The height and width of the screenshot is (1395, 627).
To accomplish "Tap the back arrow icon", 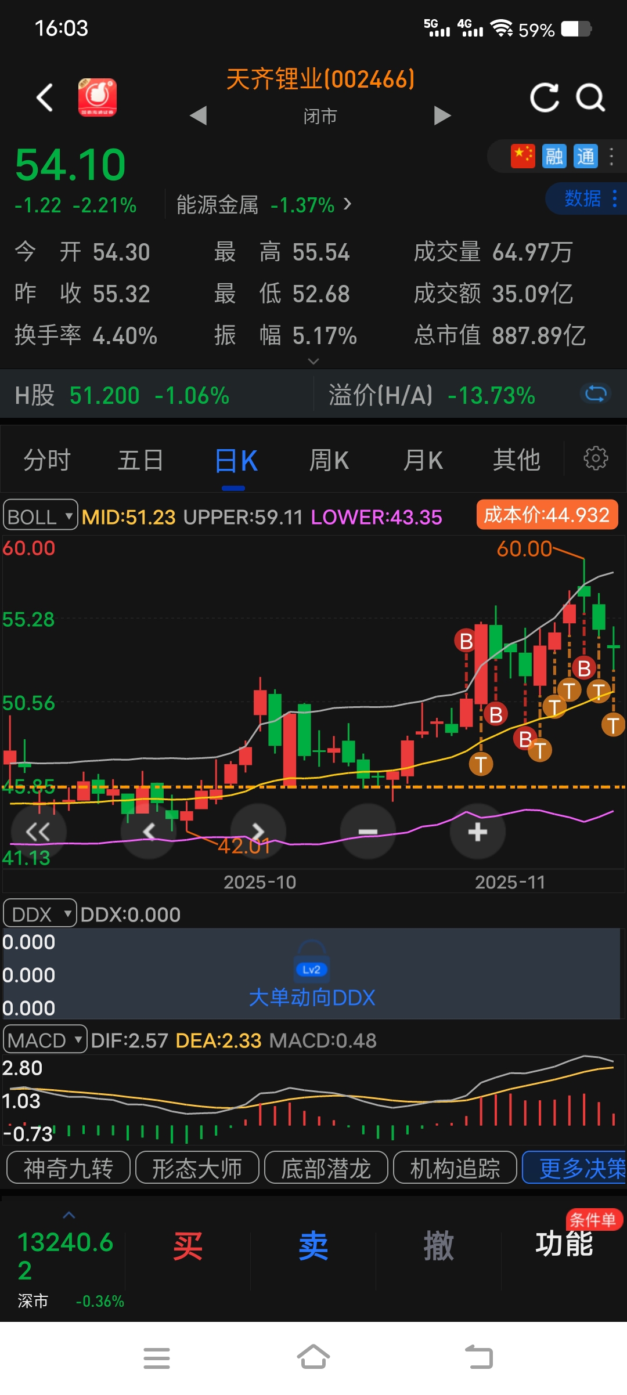I will pyautogui.click(x=45, y=97).
